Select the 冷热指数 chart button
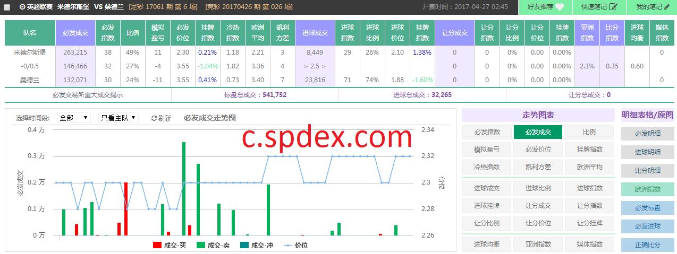The height and width of the screenshot is (254, 677). point(487,167)
